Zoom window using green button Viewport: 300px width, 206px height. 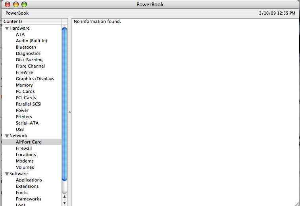[24, 4]
